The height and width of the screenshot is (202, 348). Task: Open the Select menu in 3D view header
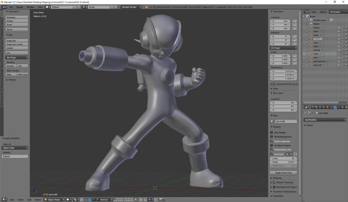21,199
